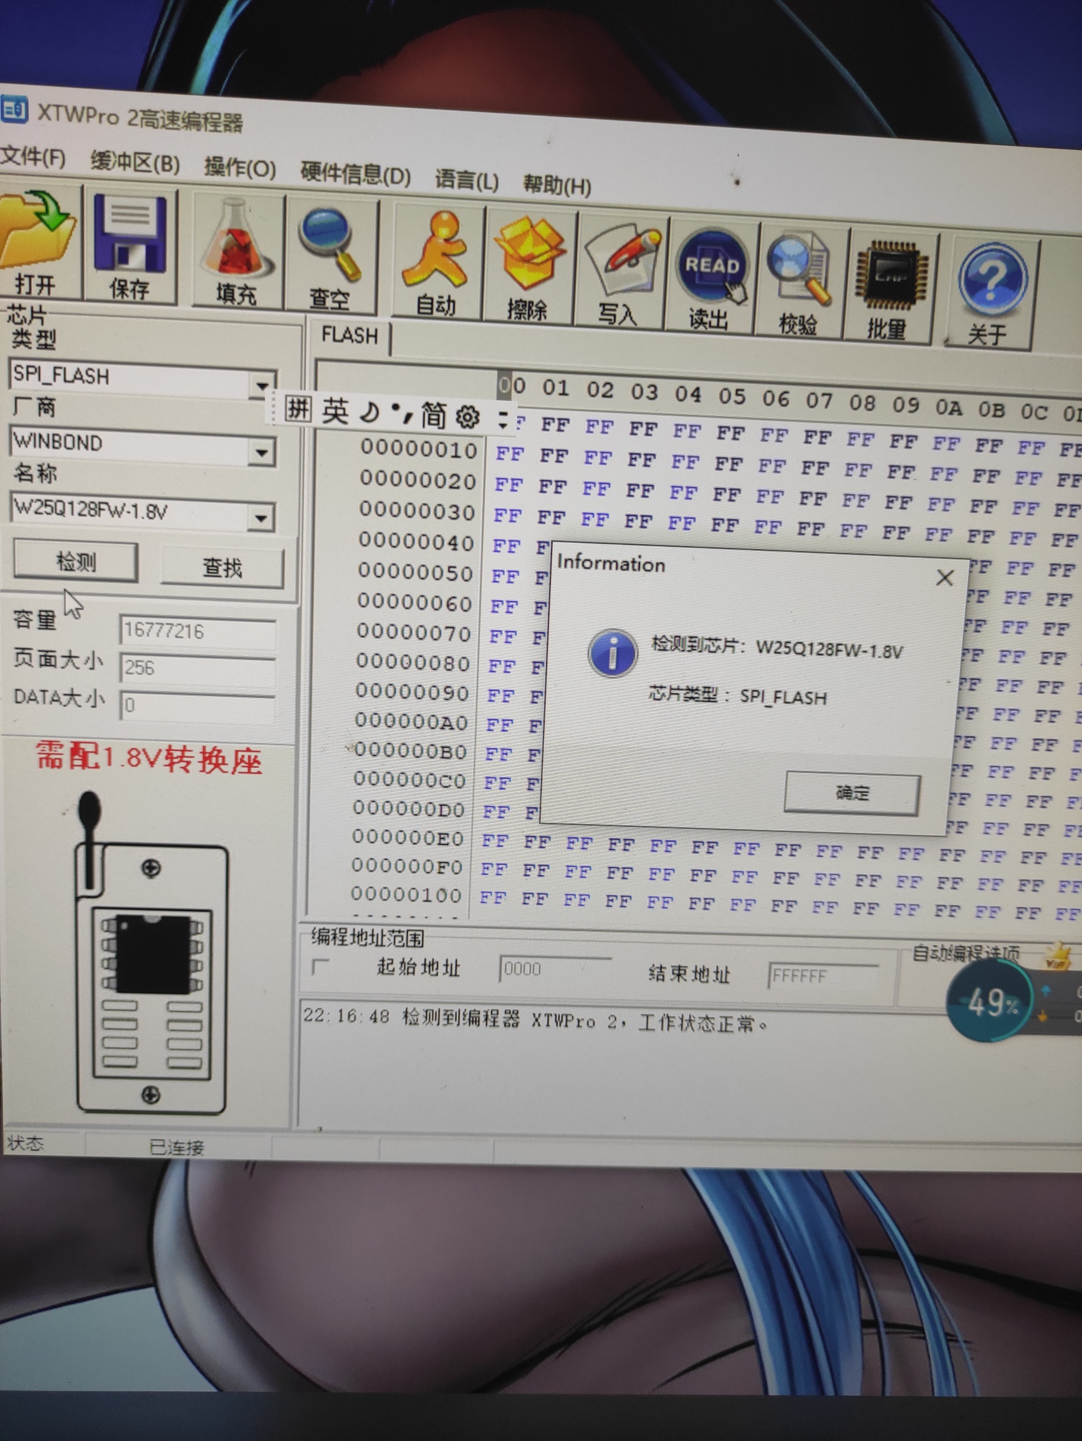The image size is (1082, 1441).
Task: Click the blue information icon in dialog
Action: (x=612, y=653)
